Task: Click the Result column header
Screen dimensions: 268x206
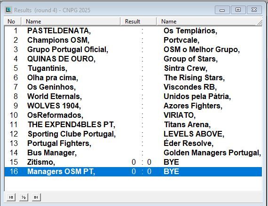Action: (x=138, y=22)
